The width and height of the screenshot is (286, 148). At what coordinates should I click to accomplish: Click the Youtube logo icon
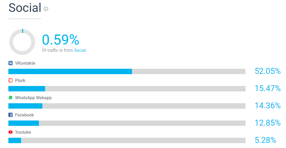coord(11,132)
